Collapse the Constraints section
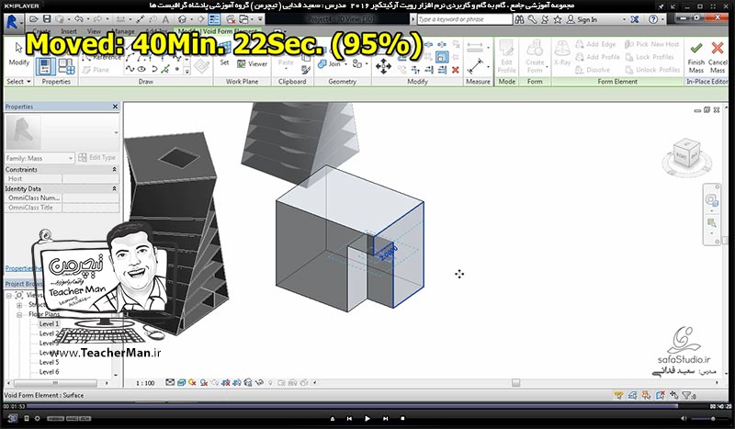Viewport: 735px width, 429px height. click(114, 169)
